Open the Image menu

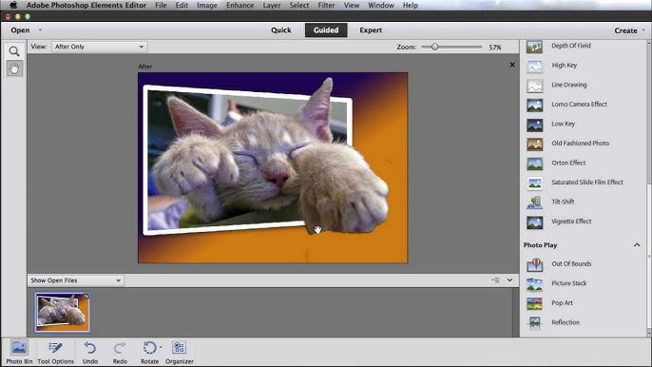pos(207,5)
